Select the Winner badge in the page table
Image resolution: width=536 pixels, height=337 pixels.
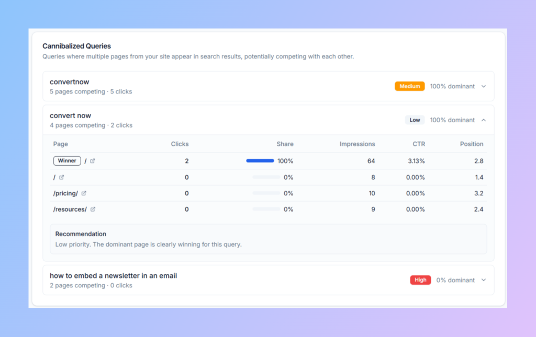coord(67,160)
